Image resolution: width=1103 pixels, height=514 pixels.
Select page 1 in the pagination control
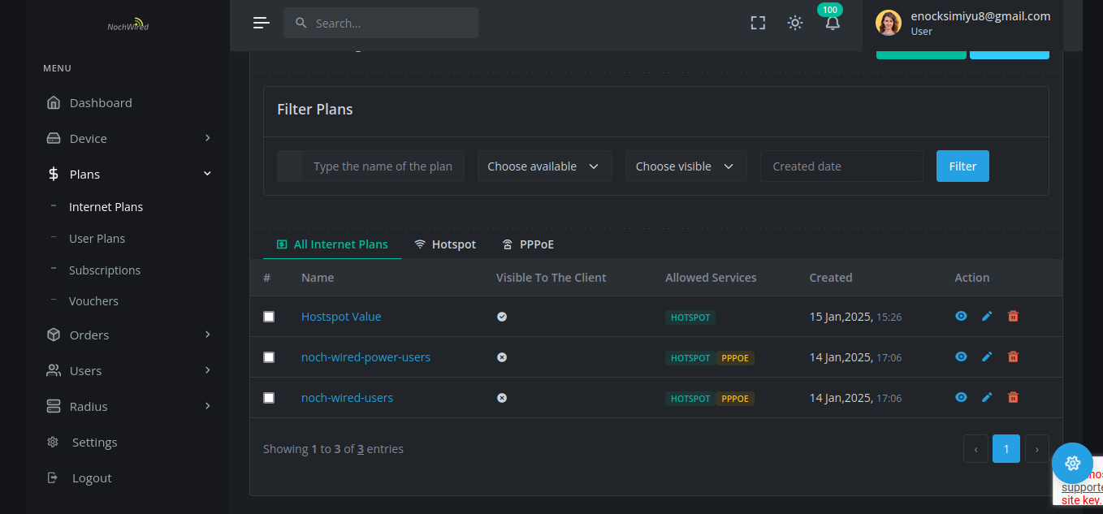(x=1006, y=448)
